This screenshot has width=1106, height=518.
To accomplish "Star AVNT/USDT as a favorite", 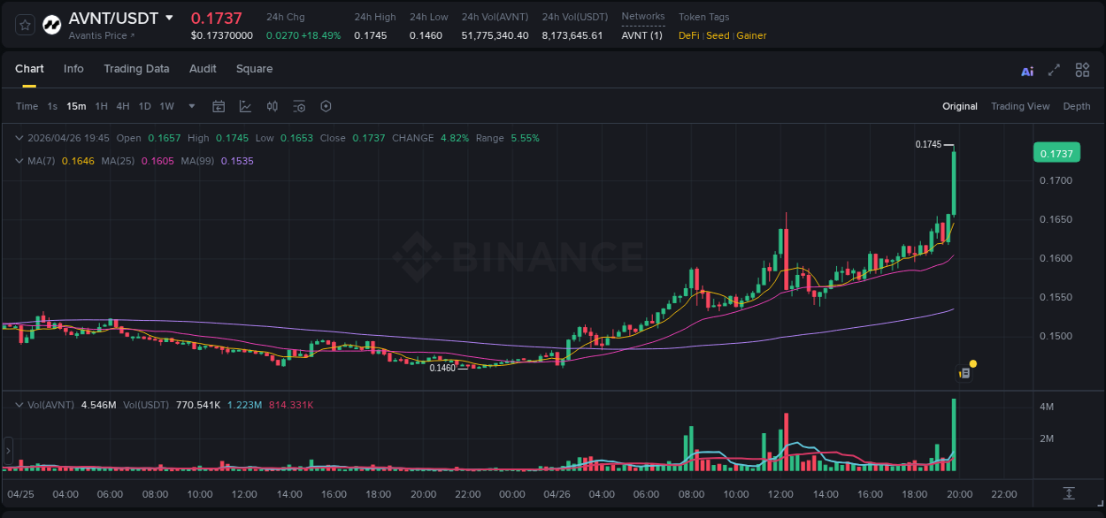I will click(x=23, y=24).
